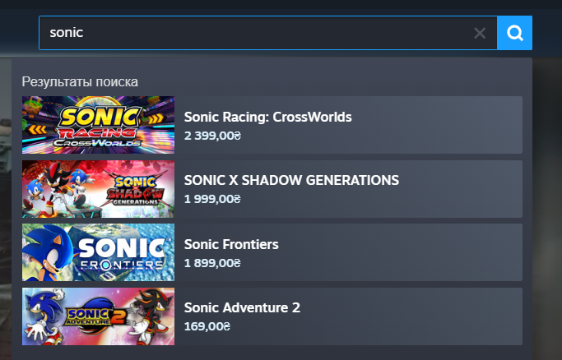The width and height of the screenshot is (562, 360).
Task: Open the "Sonic Frontiers" title link
Action: [x=231, y=244]
